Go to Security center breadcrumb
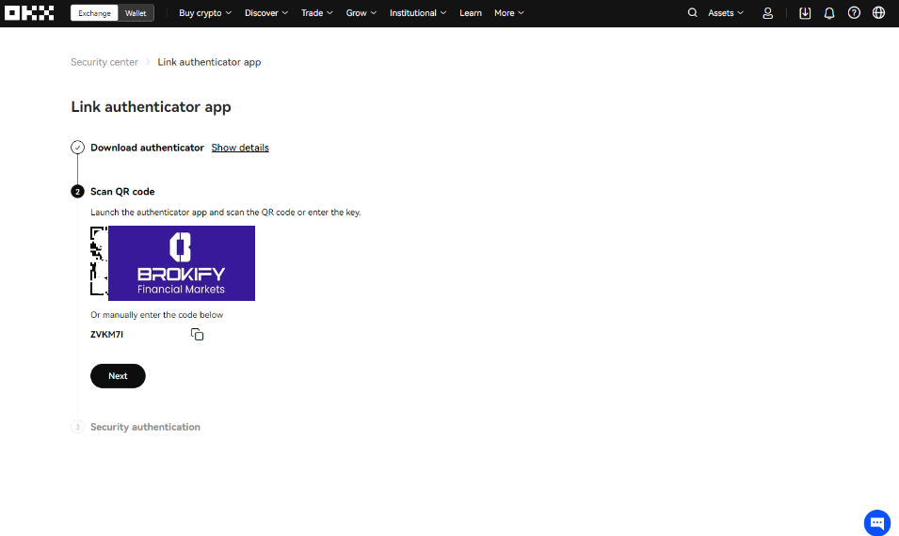The image size is (899, 536). click(104, 62)
